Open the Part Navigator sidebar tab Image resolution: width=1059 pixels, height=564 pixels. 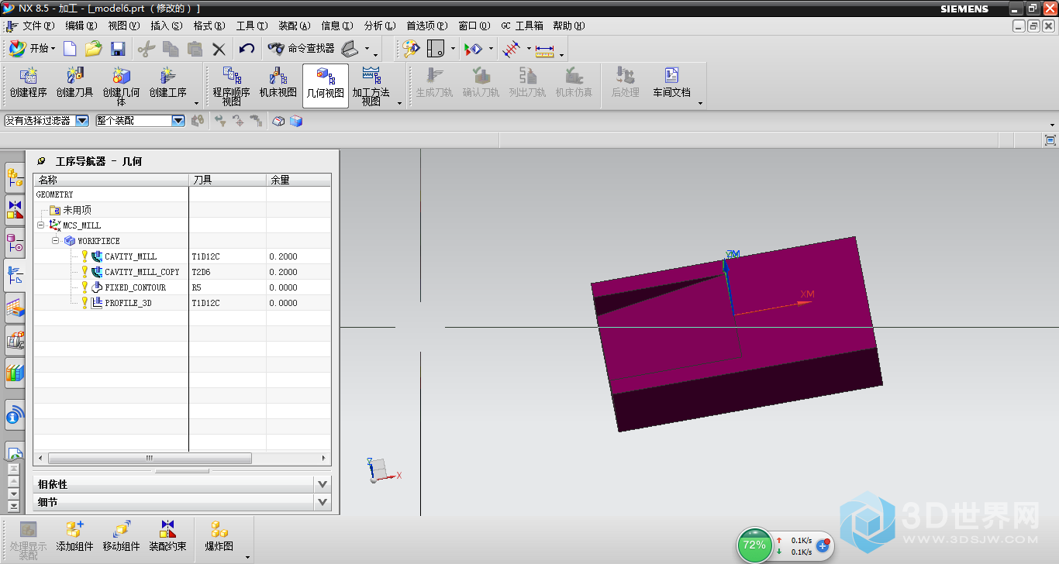[x=15, y=242]
